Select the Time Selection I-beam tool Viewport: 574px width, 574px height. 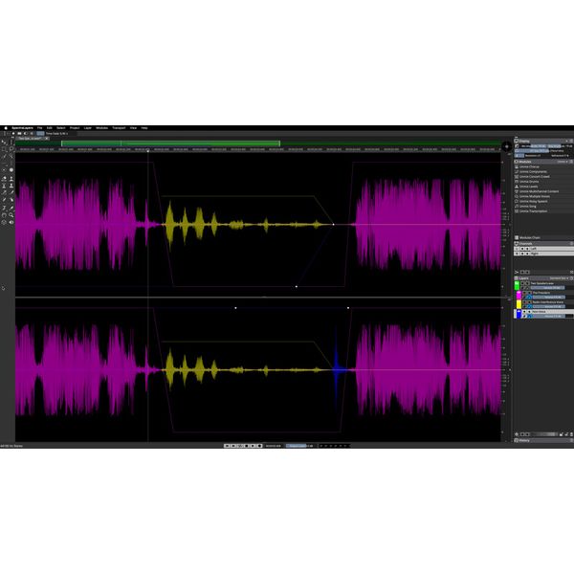[11, 142]
